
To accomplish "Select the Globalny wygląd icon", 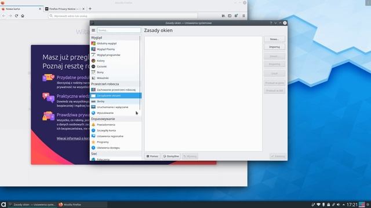I will (93, 43).
